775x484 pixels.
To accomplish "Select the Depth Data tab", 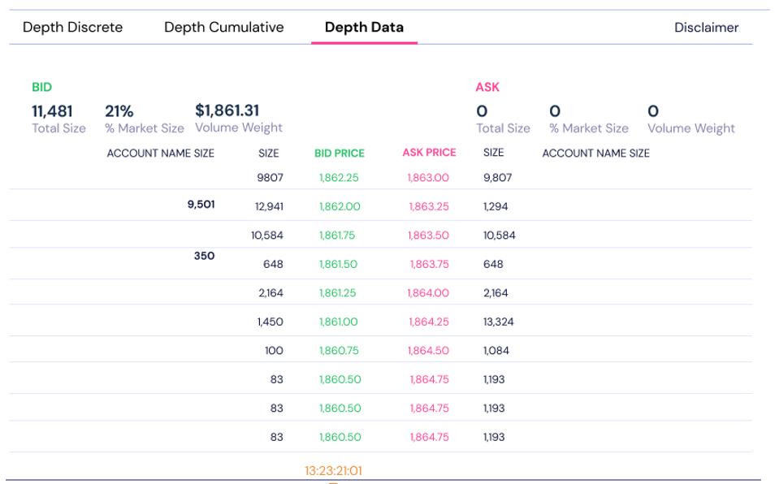I will [364, 27].
